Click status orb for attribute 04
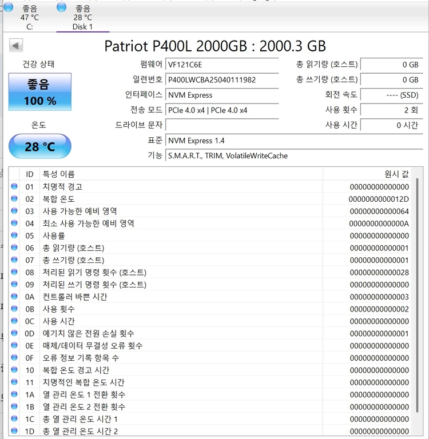Screen dimensions: 429x439 (x=14, y=223)
